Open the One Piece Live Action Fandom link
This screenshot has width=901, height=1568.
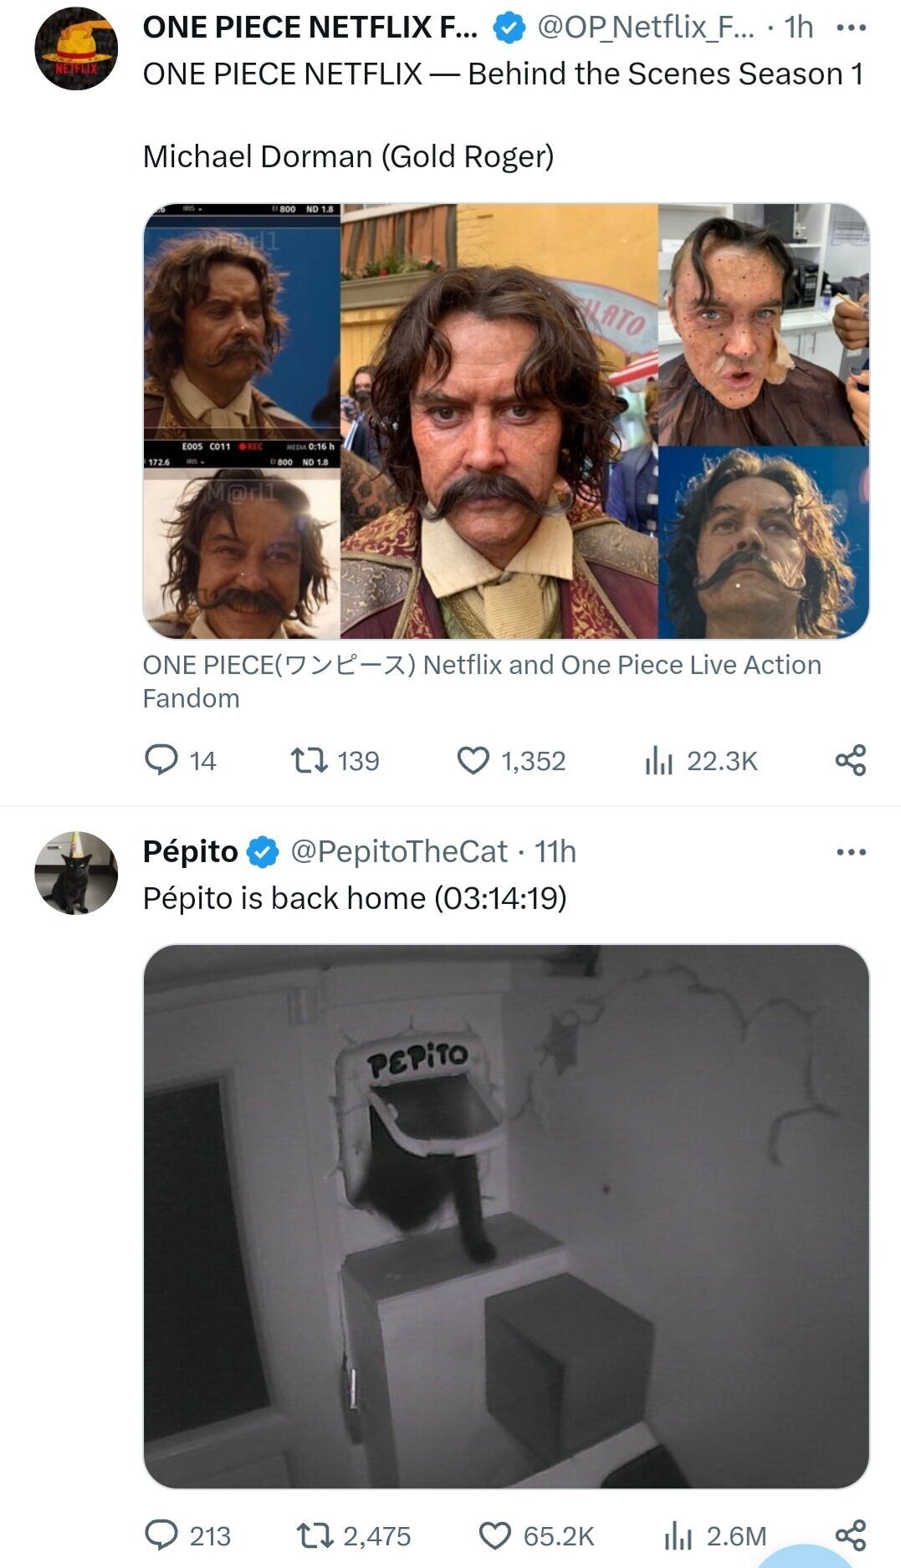click(481, 681)
